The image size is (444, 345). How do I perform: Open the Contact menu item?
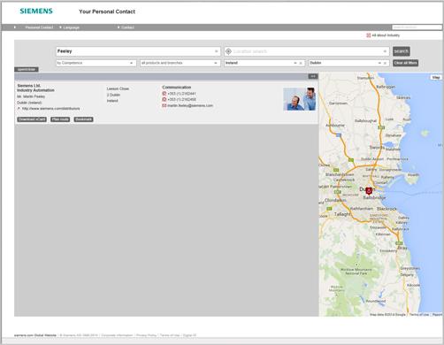click(x=127, y=27)
